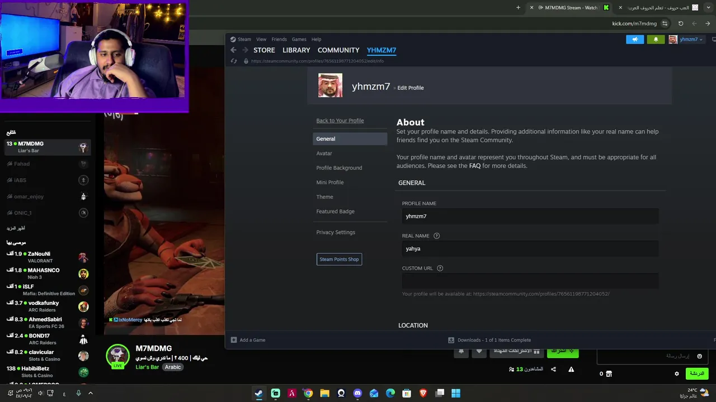Go to the YHMZM7 profile tab in Steam
Image resolution: width=716 pixels, height=402 pixels.
click(381, 50)
